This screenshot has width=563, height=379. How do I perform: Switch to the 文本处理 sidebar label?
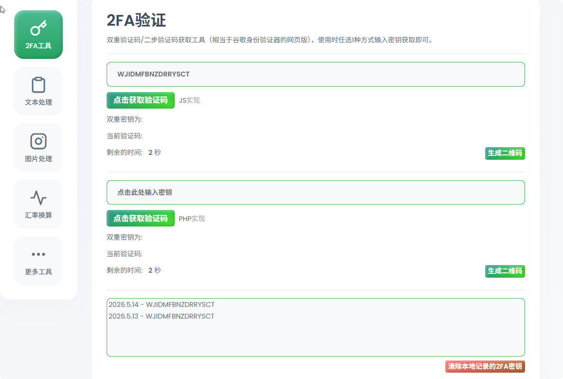[x=38, y=102]
